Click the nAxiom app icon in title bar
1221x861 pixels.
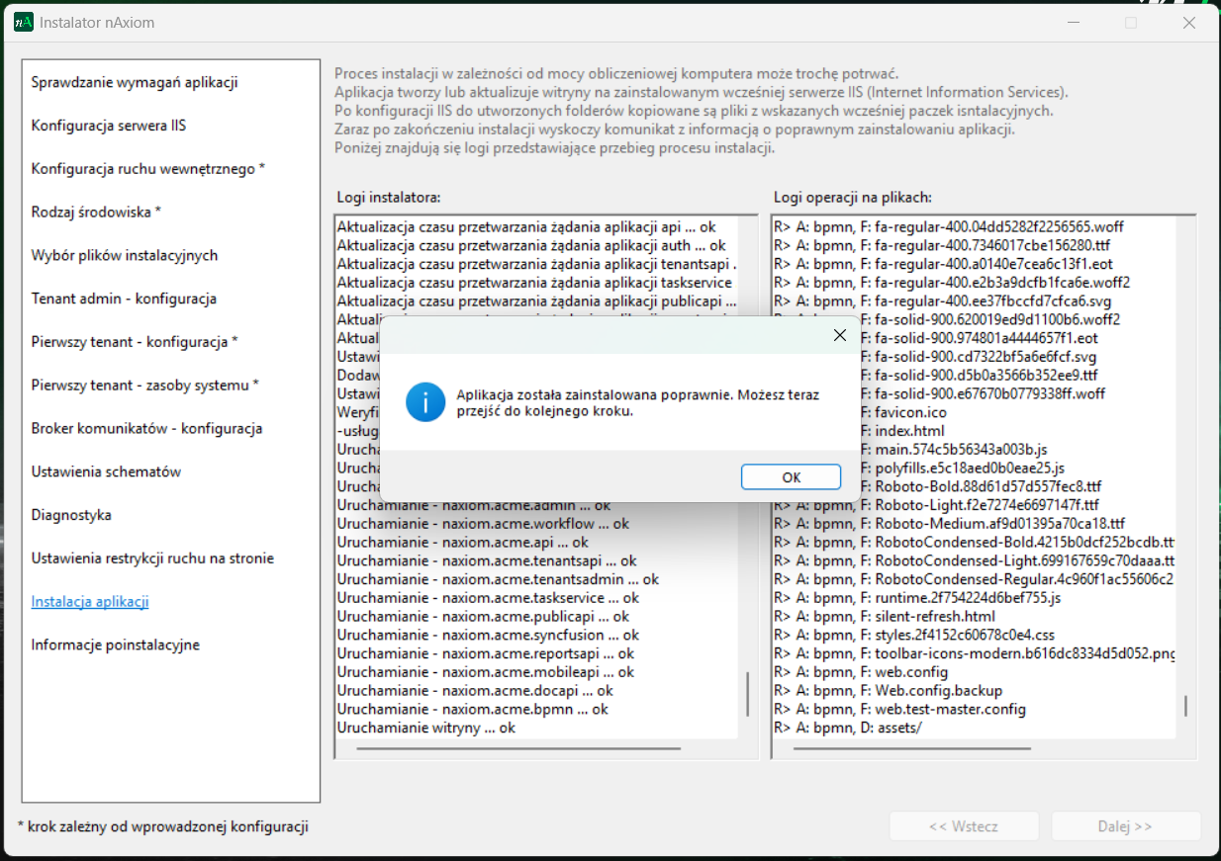click(x=24, y=22)
